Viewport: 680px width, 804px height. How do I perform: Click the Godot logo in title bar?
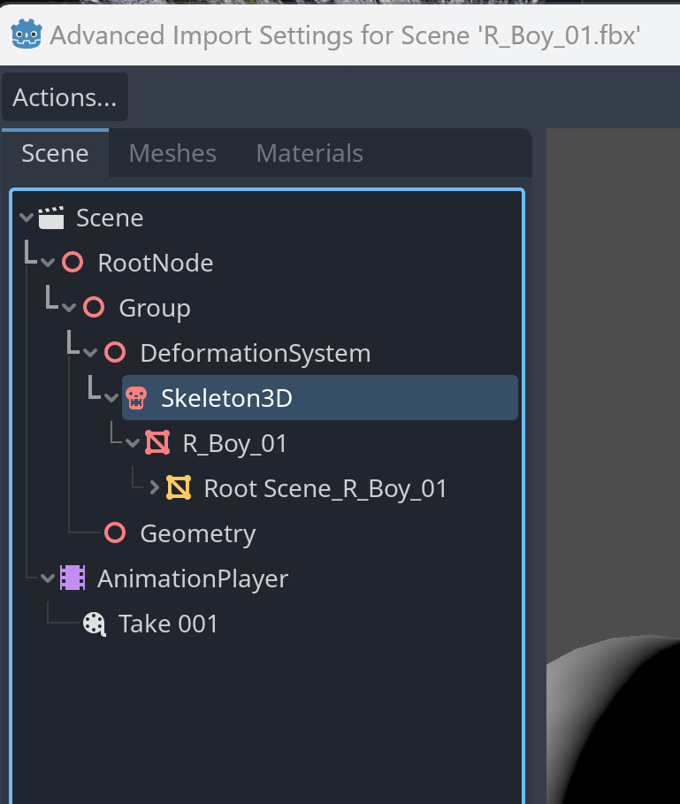click(27, 34)
